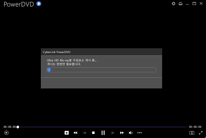Mute audio via the speaker icon

(130, 133)
